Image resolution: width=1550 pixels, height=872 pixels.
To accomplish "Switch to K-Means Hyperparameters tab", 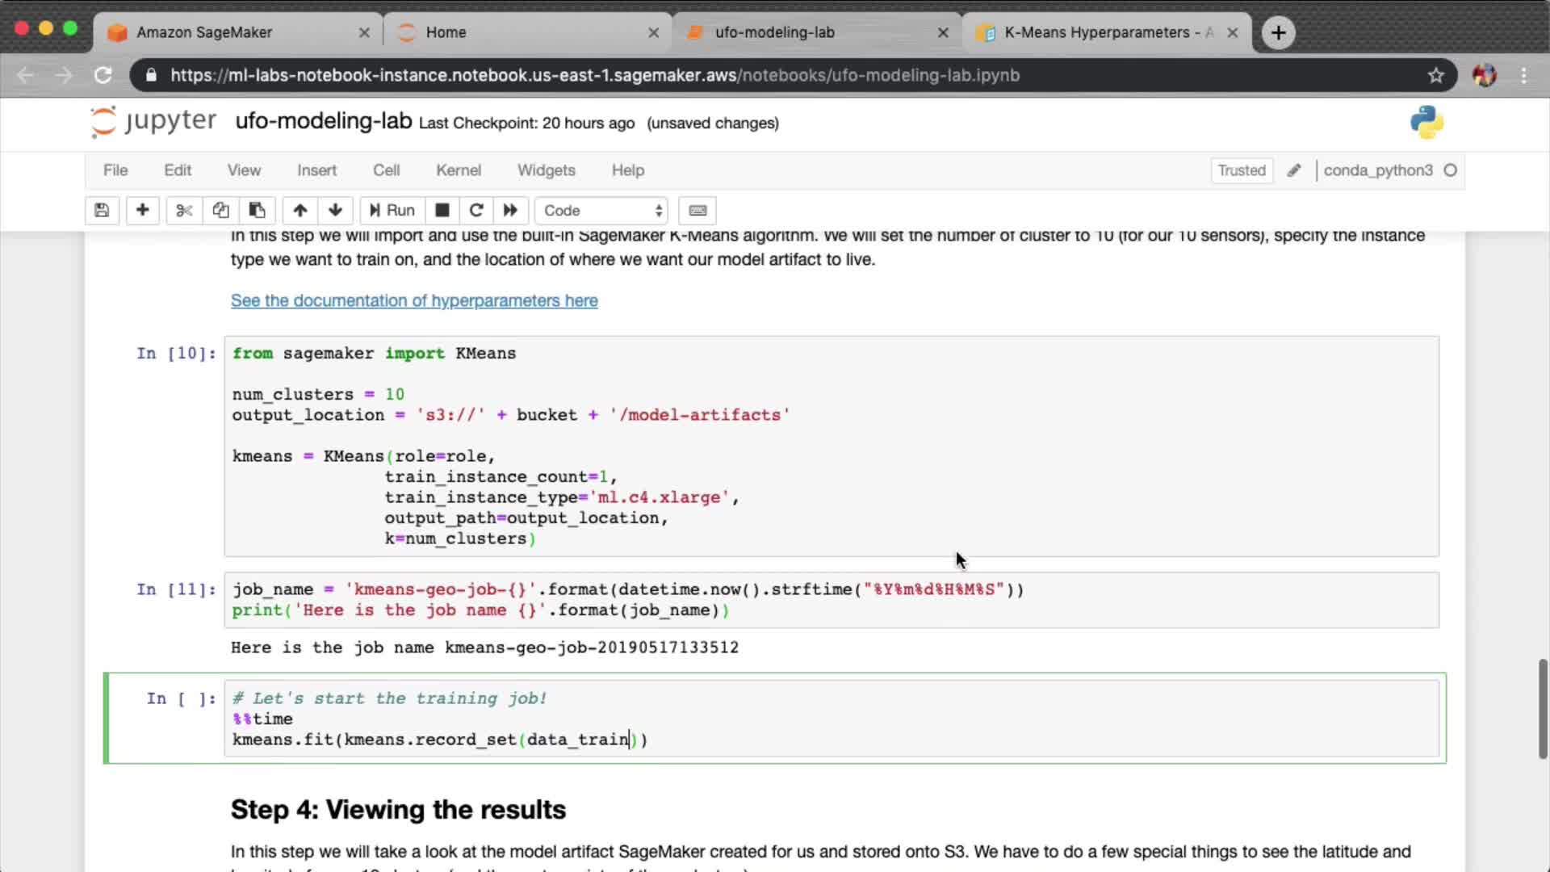I will click(1106, 32).
